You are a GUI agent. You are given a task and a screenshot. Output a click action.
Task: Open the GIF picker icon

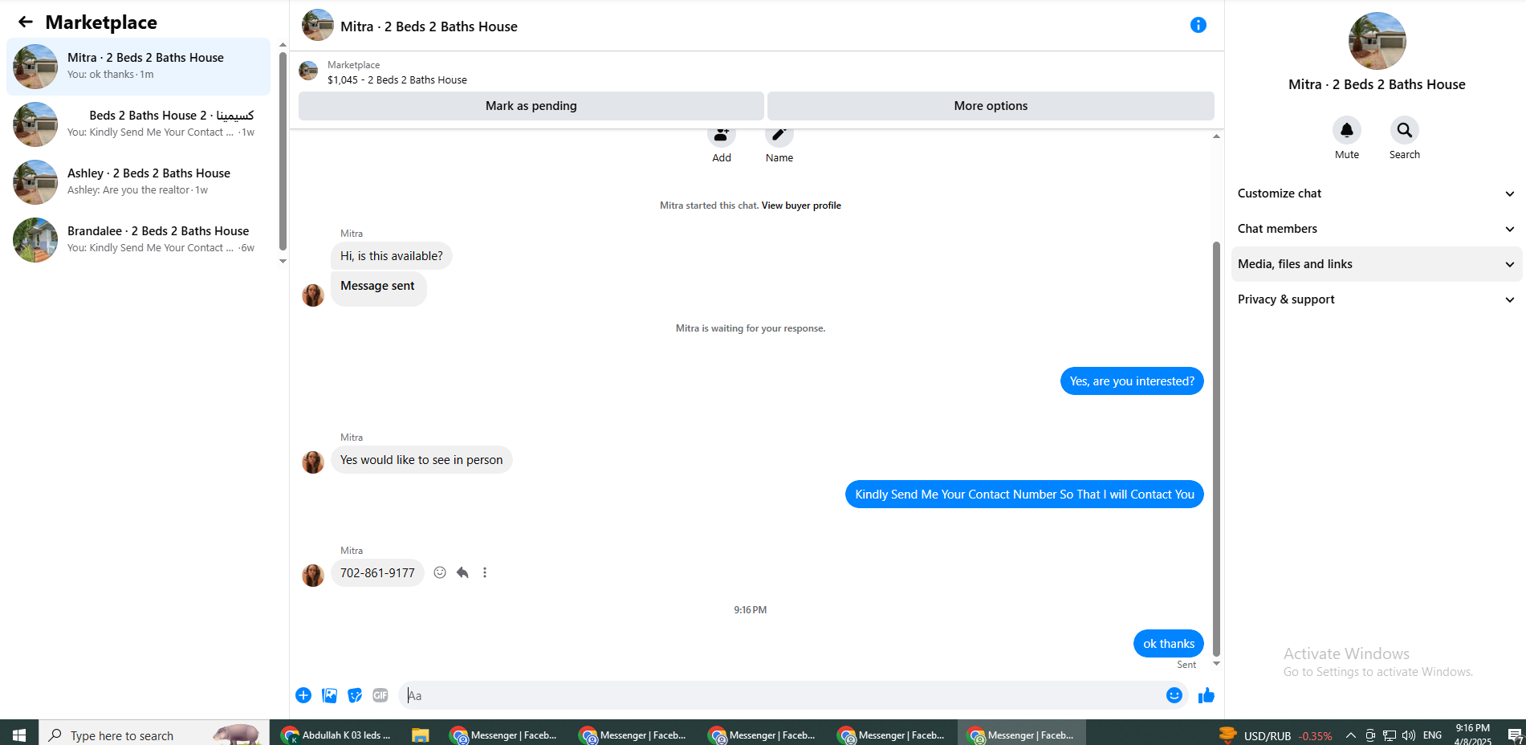pyautogui.click(x=380, y=695)
